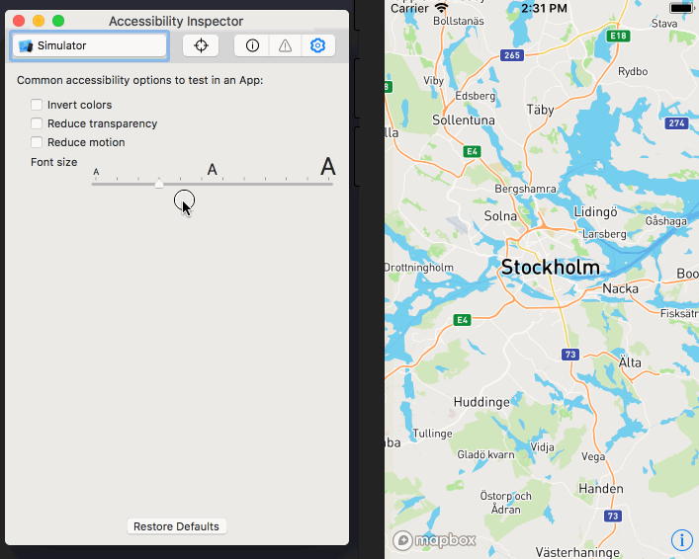Click the 2:31 PM clock in status bar
The height and width of the screenshot is (559, 699).
click(x=545, y=8)
